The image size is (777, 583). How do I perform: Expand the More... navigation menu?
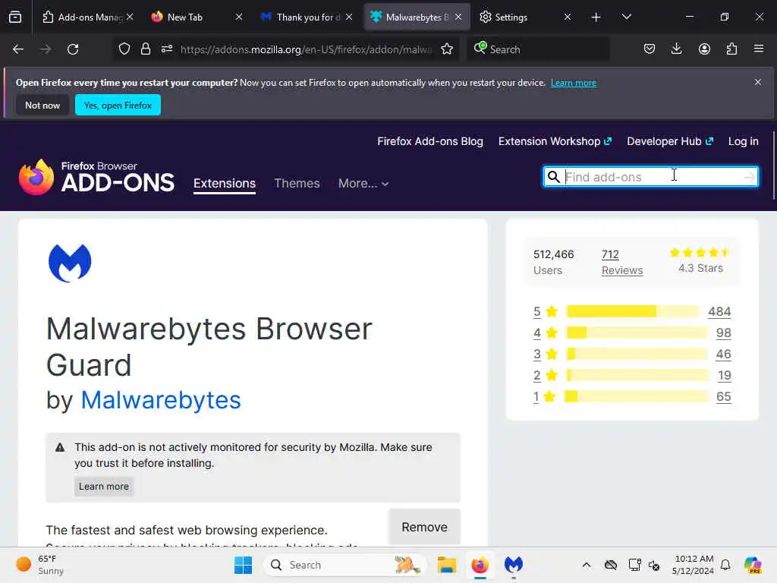363,184
